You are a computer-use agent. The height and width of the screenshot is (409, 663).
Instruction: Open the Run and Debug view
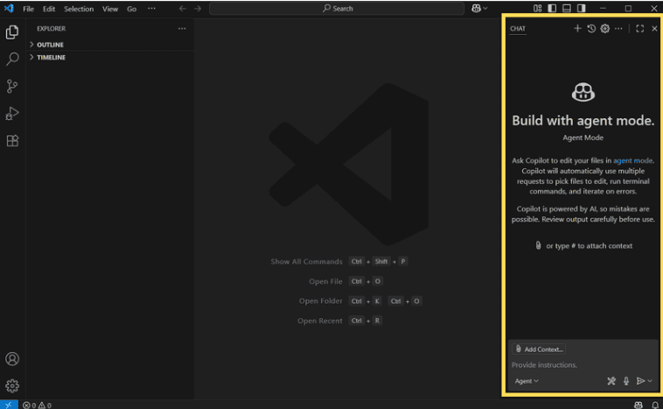(12, 114)
